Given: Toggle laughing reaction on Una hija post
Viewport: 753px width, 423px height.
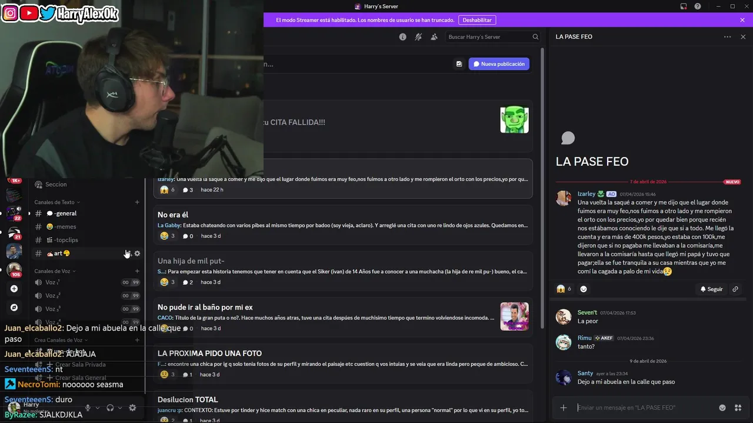Looking at the screenshot, I should pyautogui.click(x=168, y=283).
